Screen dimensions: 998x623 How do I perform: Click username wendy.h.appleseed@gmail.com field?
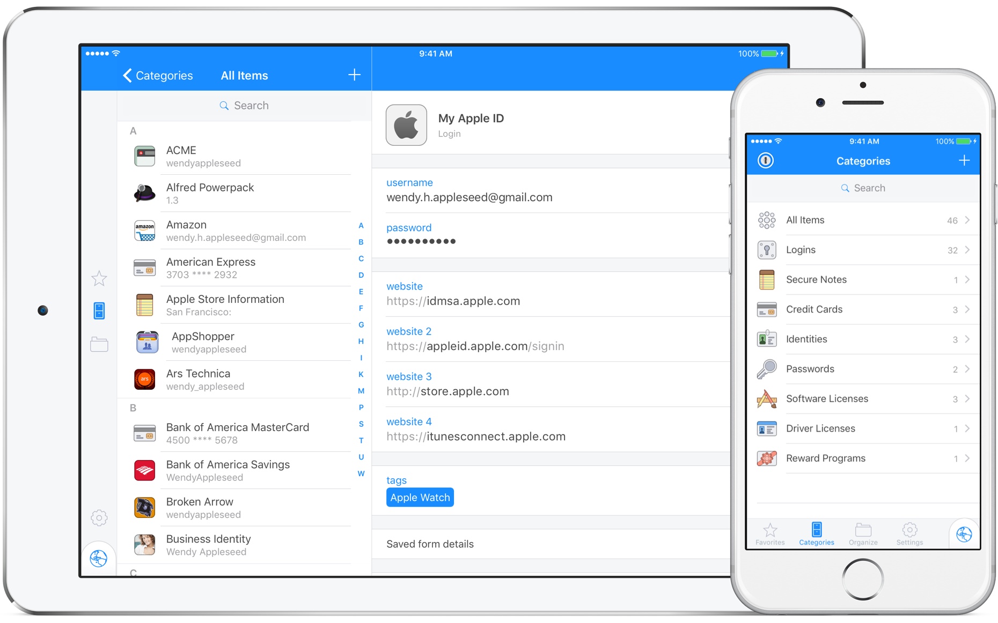[551, 190]
